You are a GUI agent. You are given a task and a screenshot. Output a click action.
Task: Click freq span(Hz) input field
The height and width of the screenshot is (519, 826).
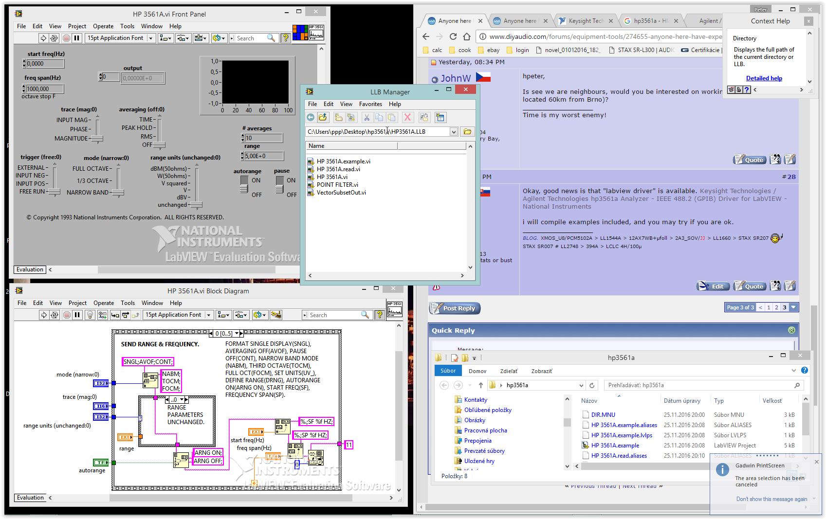[45, 89]
